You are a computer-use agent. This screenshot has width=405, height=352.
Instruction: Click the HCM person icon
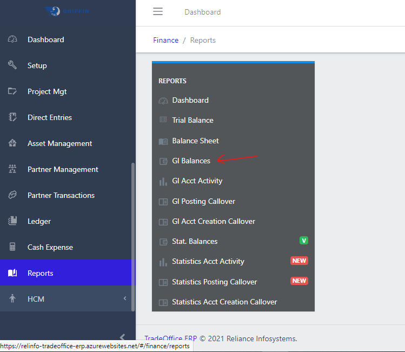pos(12,298)
